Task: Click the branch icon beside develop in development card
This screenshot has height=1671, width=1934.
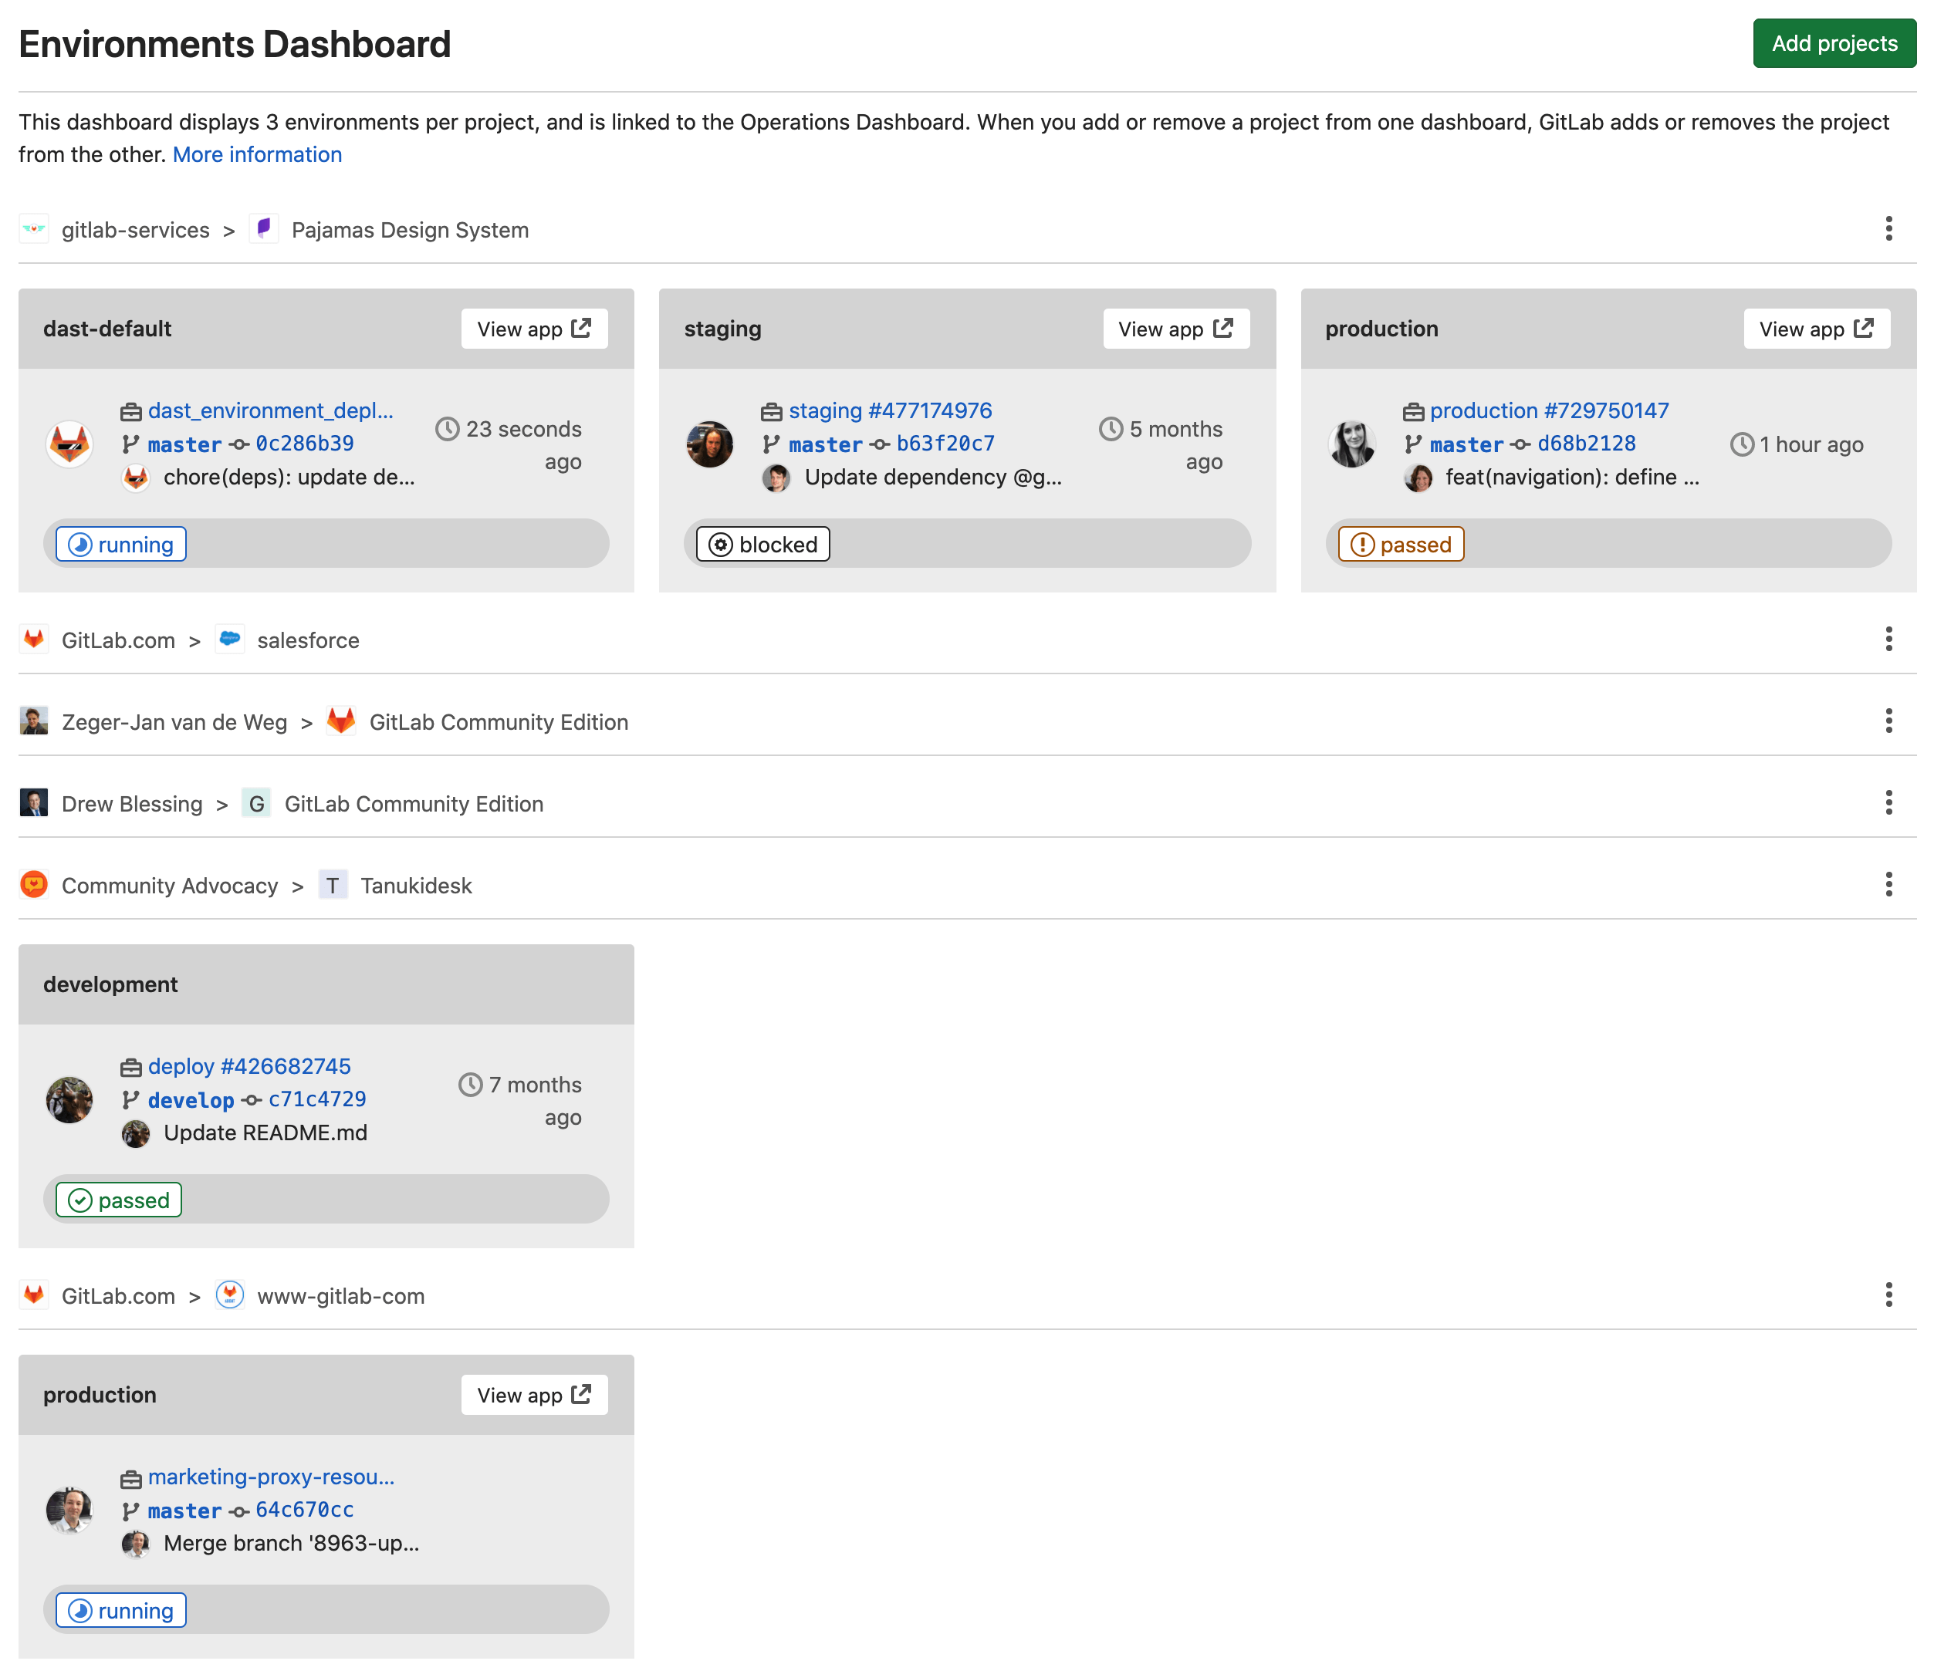Action: [130, 1099]
